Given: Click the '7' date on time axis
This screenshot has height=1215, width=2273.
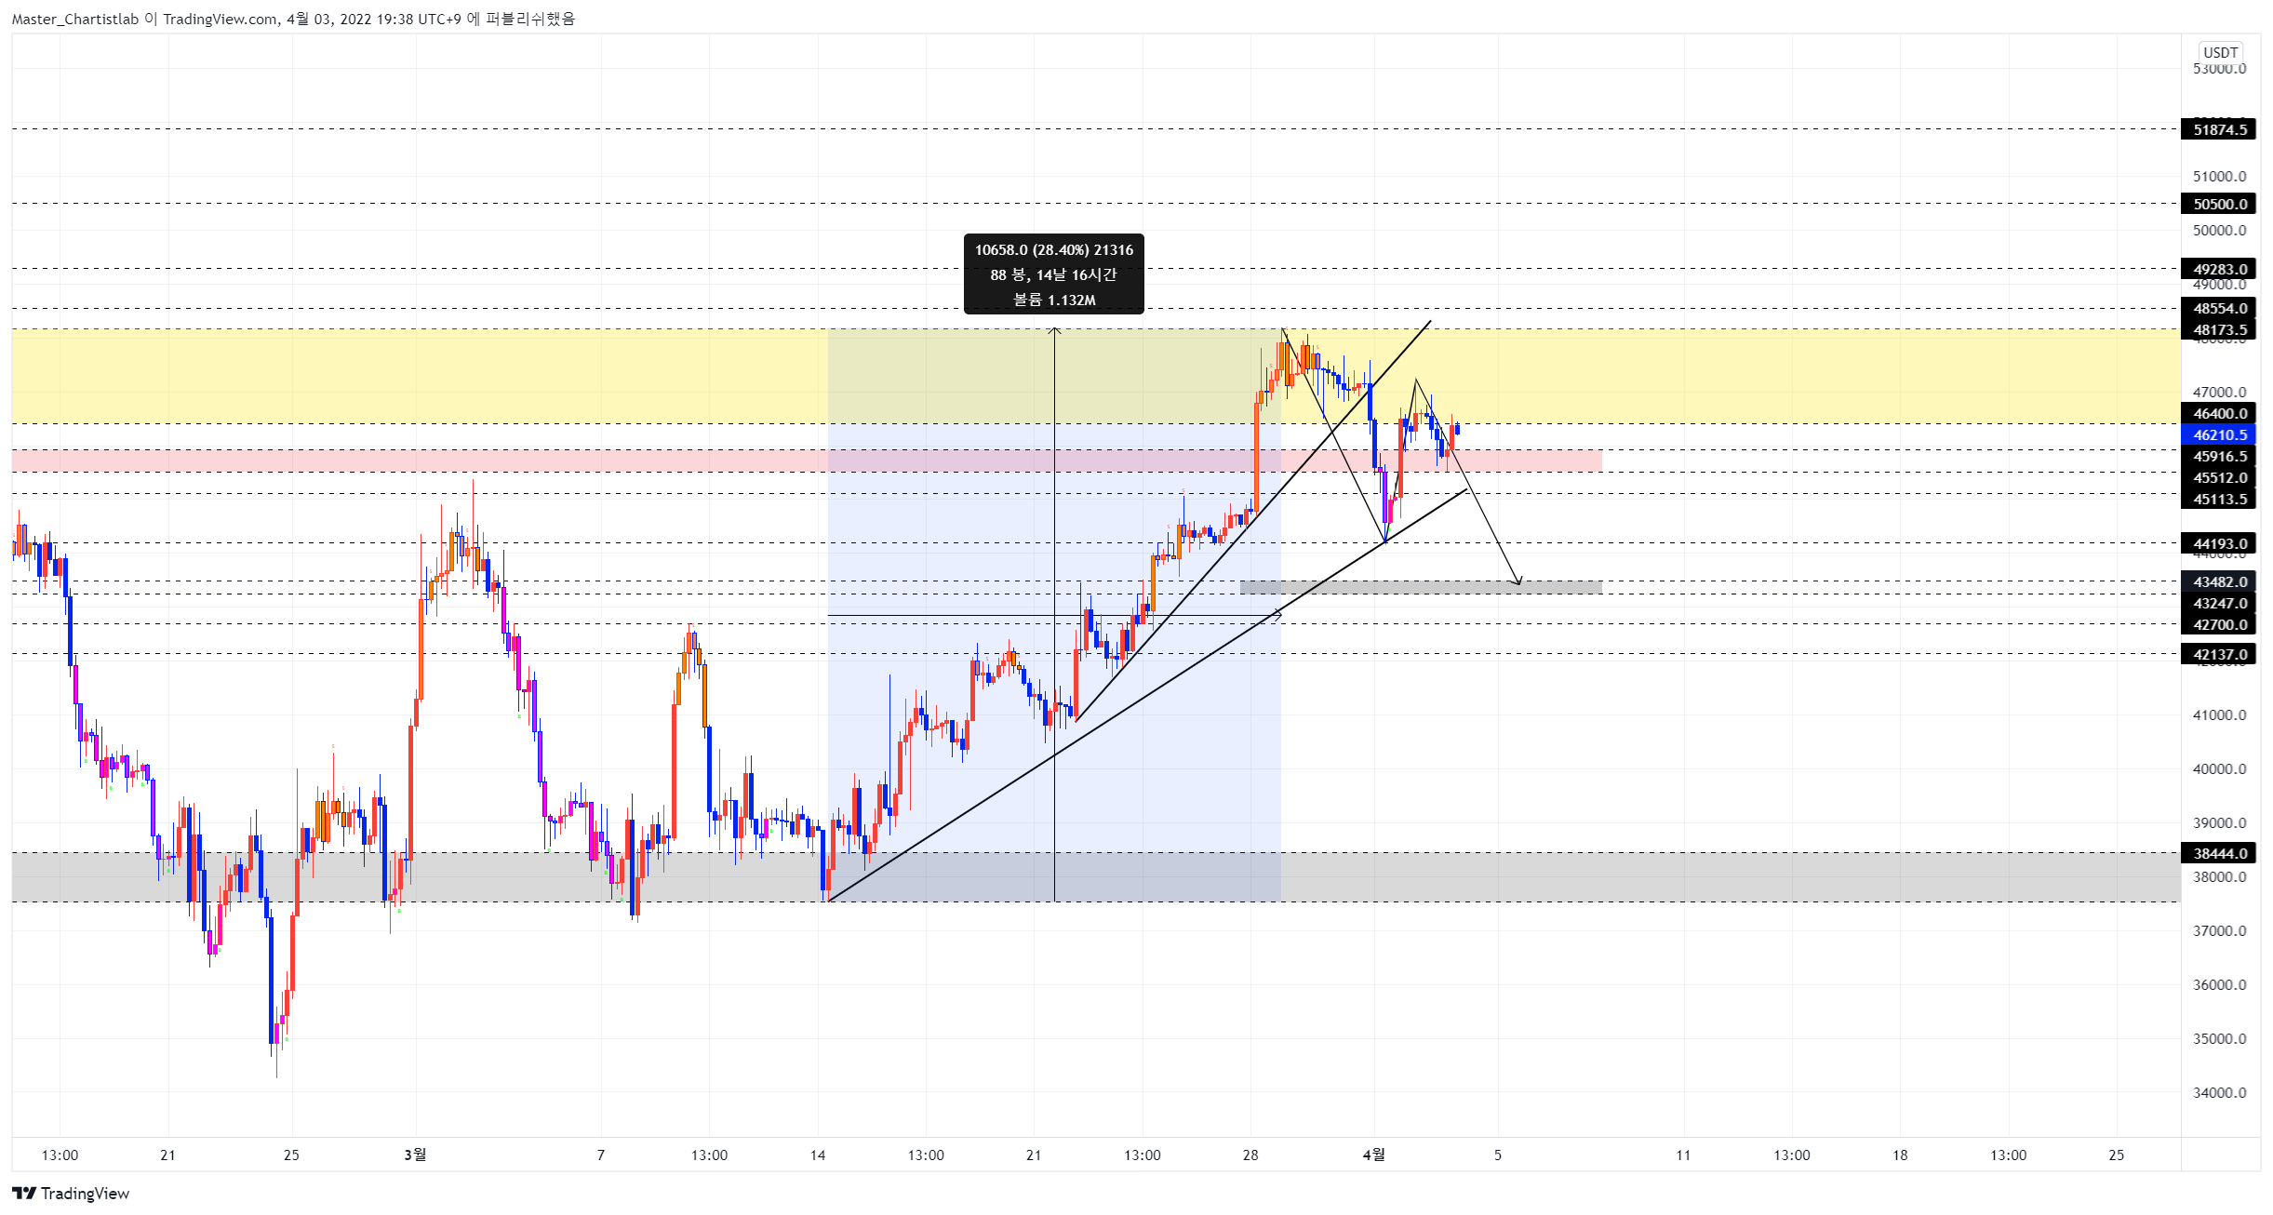Looking at the screenshot, I should pos(601,1155).
